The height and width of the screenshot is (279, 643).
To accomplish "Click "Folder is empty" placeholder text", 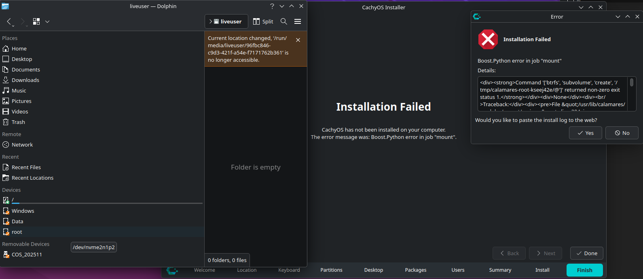I will 256,167.
